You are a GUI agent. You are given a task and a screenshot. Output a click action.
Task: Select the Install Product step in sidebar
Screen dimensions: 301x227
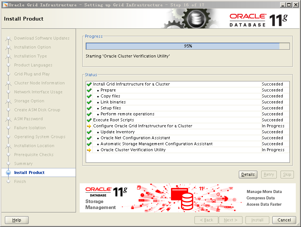pyautogui.click(x=29, y=173)
